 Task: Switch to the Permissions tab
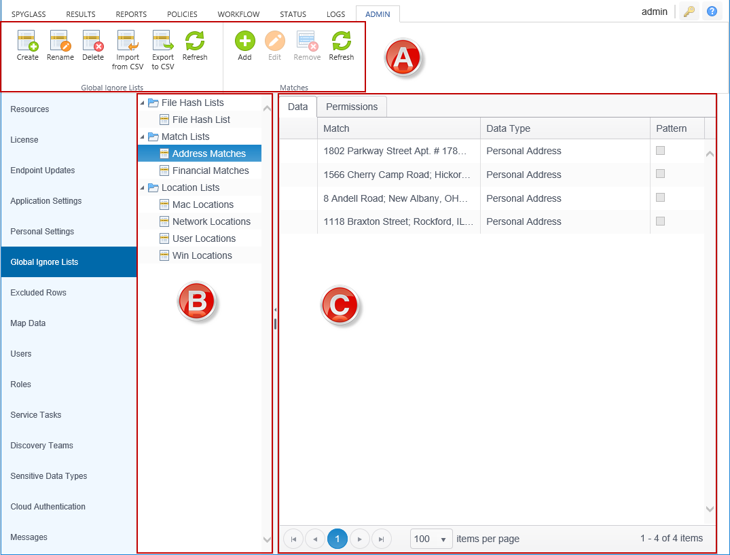tap(352, 107)
